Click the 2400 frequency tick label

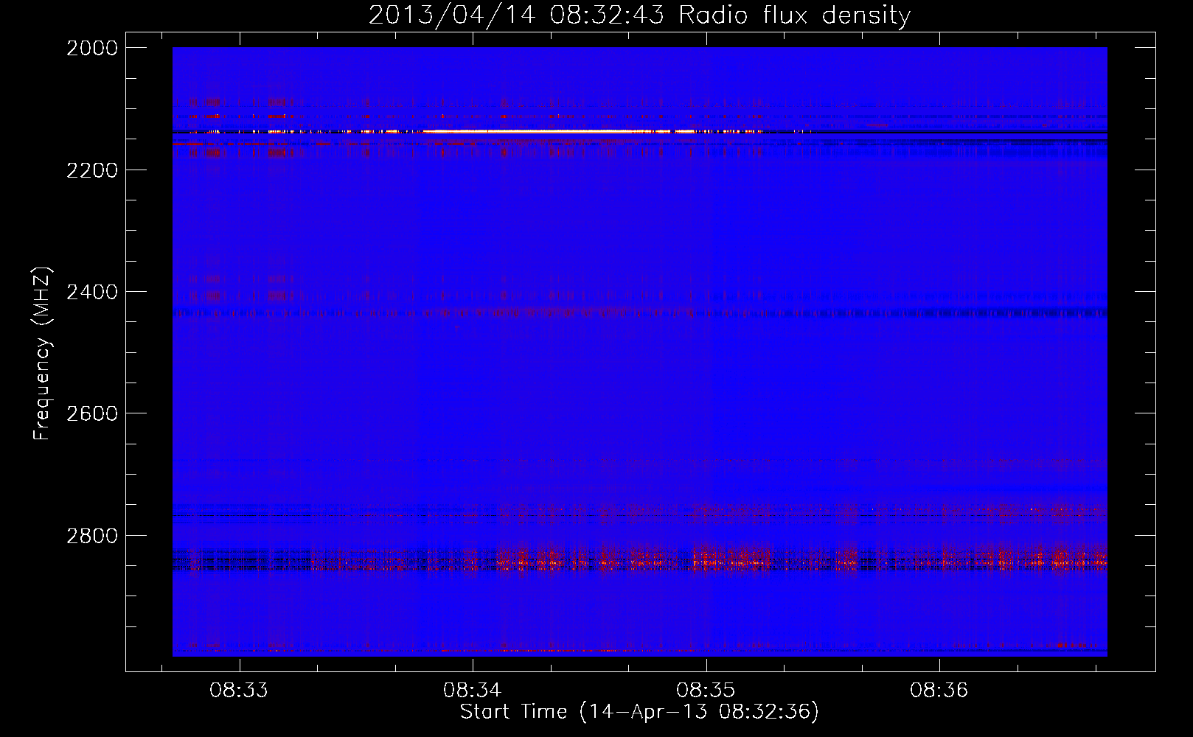tap(92, 292)
